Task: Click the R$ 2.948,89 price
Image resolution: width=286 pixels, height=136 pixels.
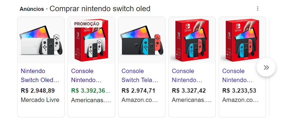Action: 38,90
